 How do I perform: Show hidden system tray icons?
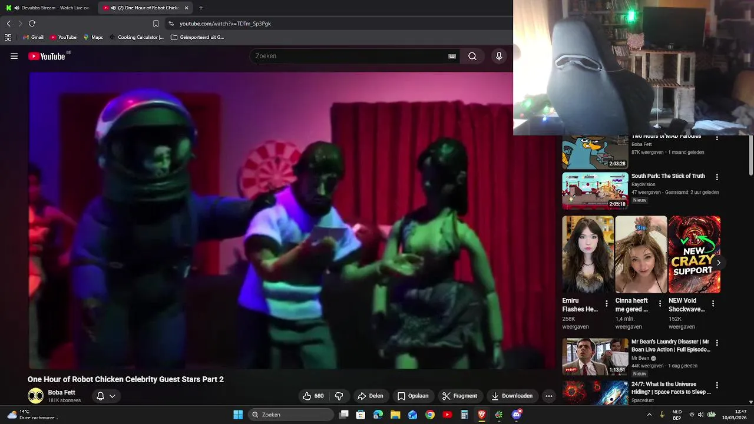(x=650, y=415)
